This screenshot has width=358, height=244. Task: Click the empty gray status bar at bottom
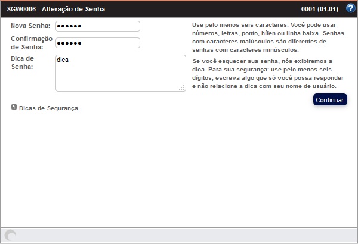click(179, 236)
